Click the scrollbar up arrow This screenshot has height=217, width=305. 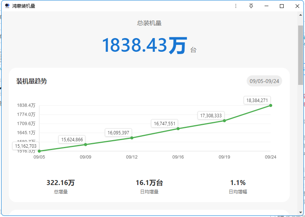click(300, 15)
